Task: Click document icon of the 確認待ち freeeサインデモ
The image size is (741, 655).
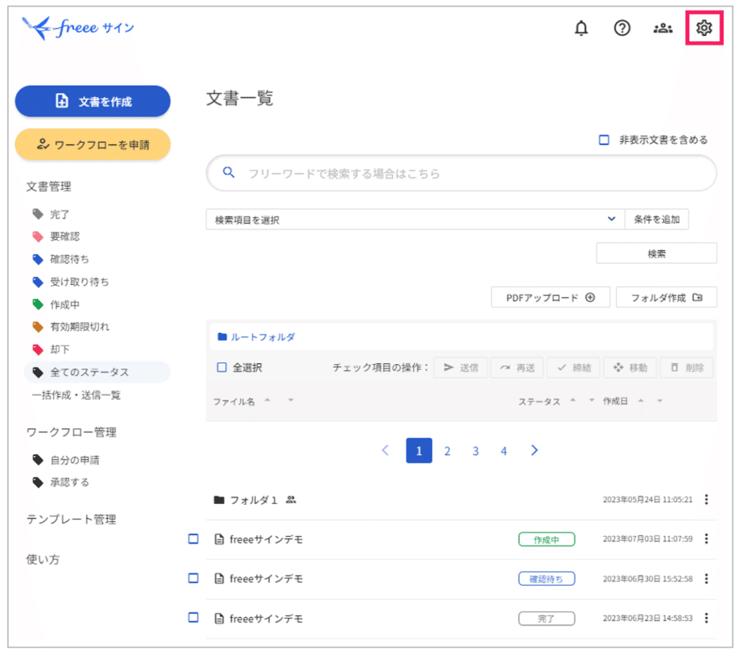Action: [x=219, y=578]
